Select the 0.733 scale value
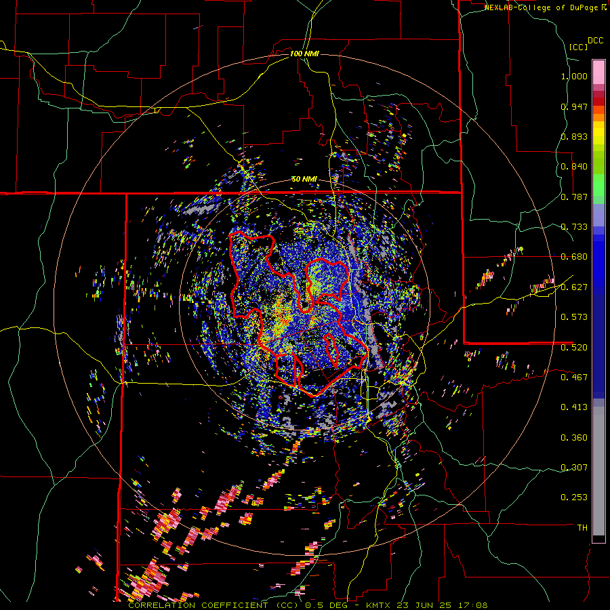610x610 pixels. click(574, 227)
